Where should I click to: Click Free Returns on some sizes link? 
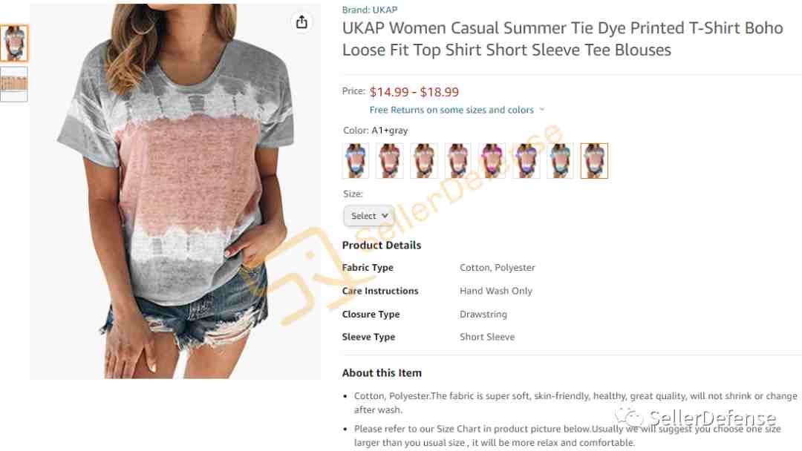click(451, 110)
